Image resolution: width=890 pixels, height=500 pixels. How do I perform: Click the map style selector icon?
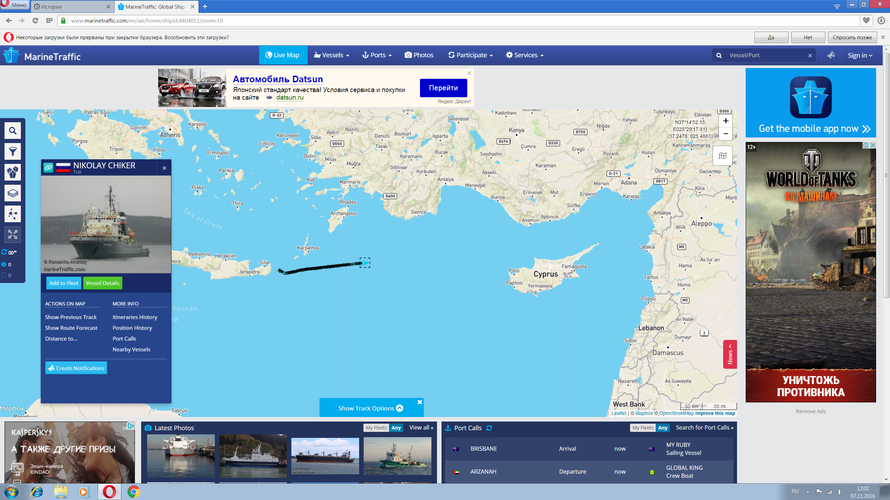point(722,156)
